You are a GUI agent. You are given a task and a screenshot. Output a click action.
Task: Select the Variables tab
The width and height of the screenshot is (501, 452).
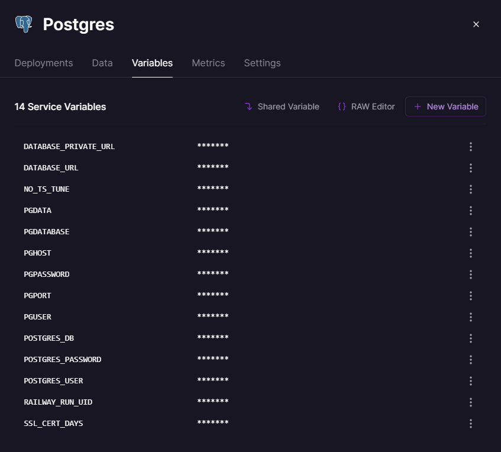click(152, 63)
